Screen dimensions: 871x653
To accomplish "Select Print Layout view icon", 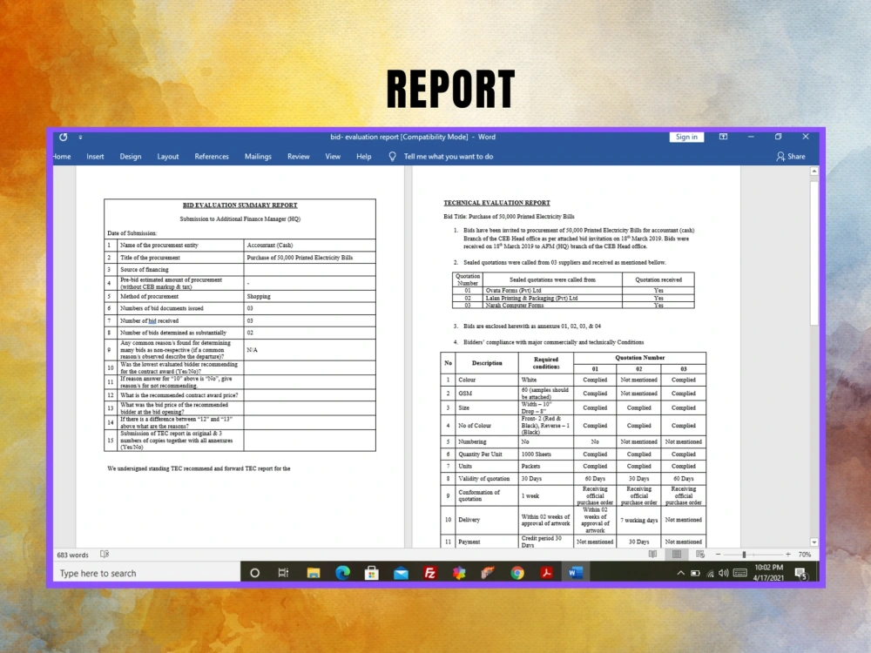I will (x=677, y=554).
